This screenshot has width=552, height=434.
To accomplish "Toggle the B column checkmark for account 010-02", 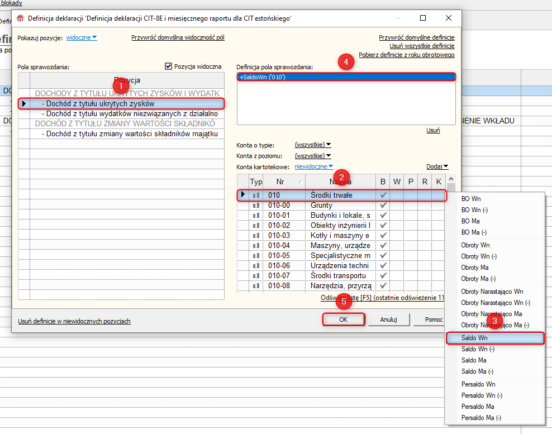I will pos(383,226).
